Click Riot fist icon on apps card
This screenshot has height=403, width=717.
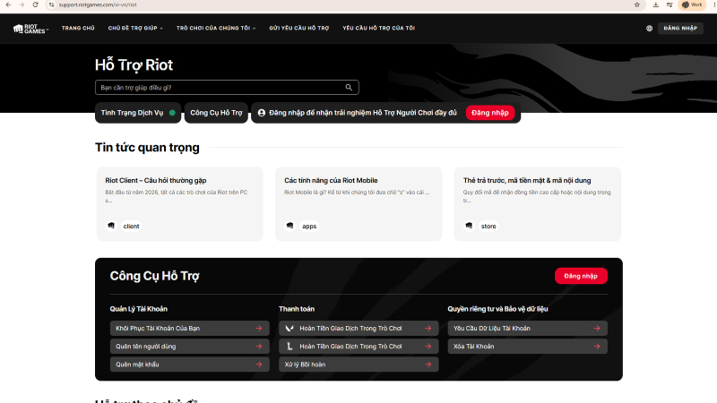click(289, 226)
